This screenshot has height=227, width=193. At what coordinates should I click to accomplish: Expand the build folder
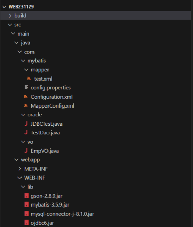coord(10,16)
